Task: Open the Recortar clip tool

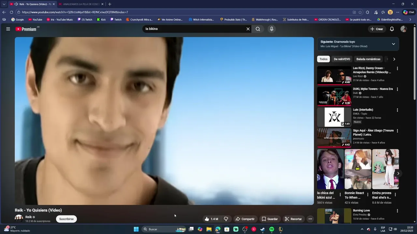Action: click(x=293, y=219)
